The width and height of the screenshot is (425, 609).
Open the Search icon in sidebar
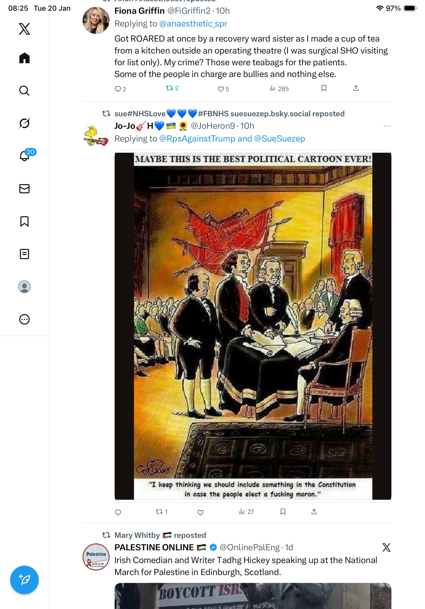(x=24, y=91)
